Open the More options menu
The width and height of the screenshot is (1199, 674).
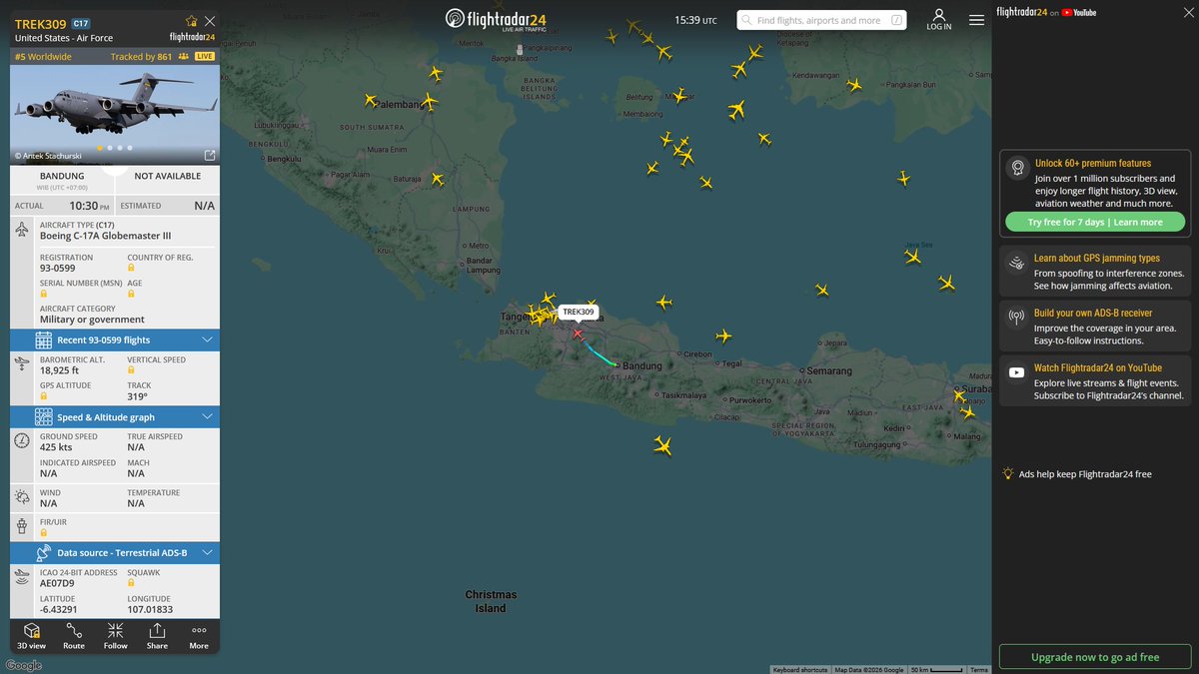point(199,636)
